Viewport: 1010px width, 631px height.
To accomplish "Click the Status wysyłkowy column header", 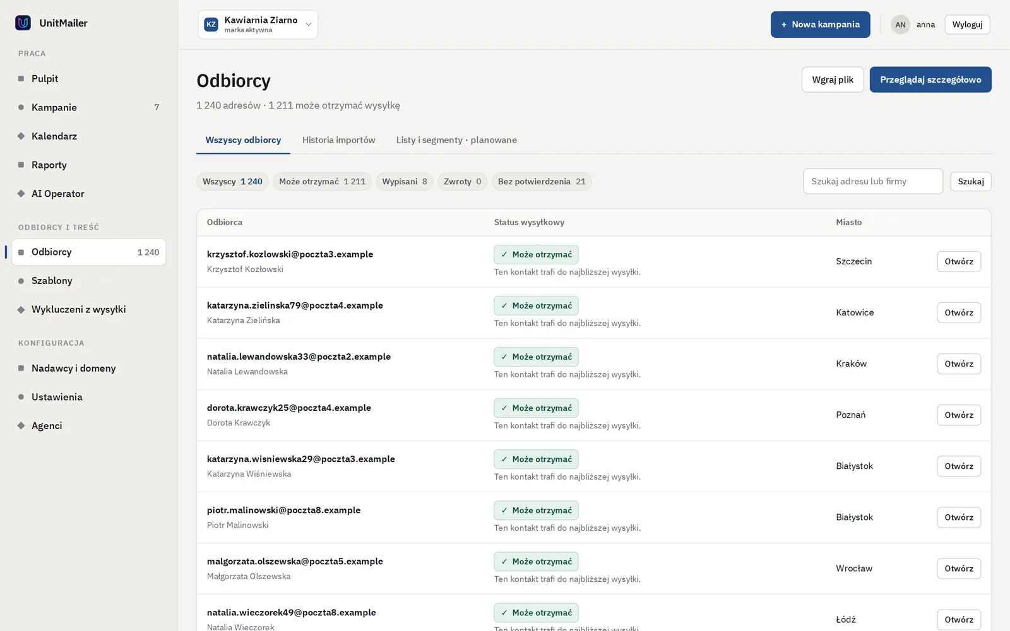I will point(529,222).
